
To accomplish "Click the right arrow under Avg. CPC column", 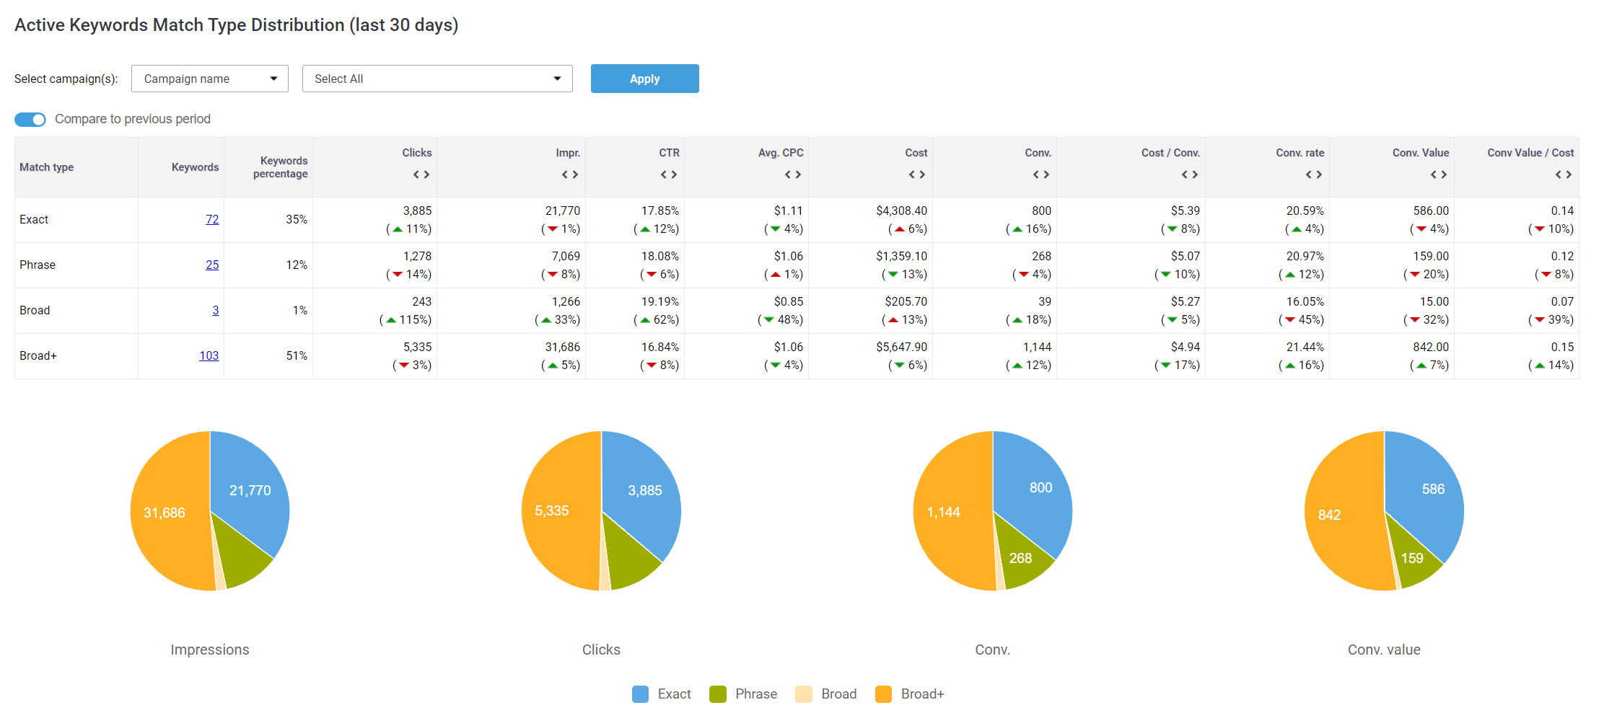I will coord(798,174).
